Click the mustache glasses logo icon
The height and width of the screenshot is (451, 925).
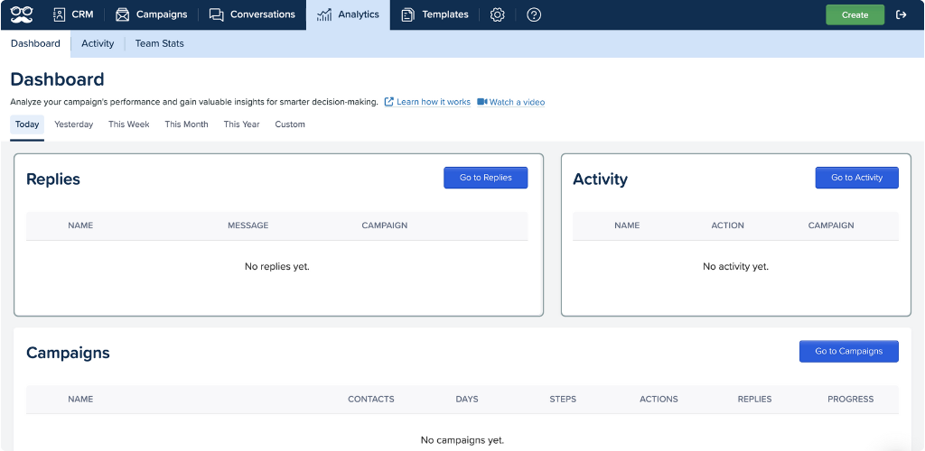(x=22, y=14)
